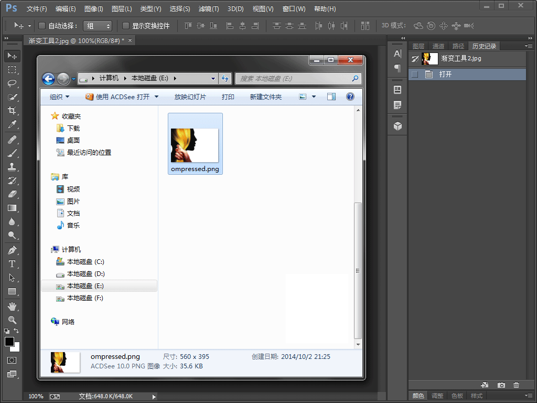The width and height of the screenshot is (537, 403).
Task: Create new document from current state
Action: click(485, 385)
